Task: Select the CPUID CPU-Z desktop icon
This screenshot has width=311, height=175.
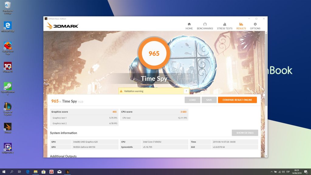Action: coord(8,147)
